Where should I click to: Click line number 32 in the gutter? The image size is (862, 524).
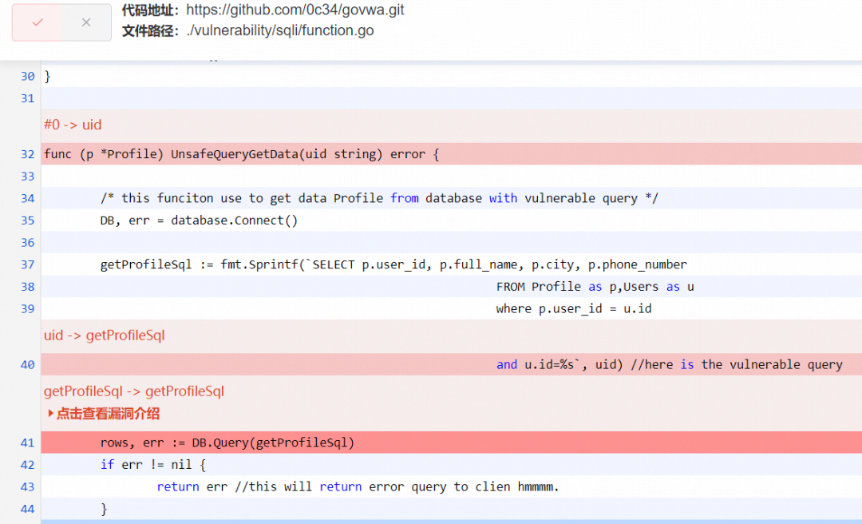point(27,154)
